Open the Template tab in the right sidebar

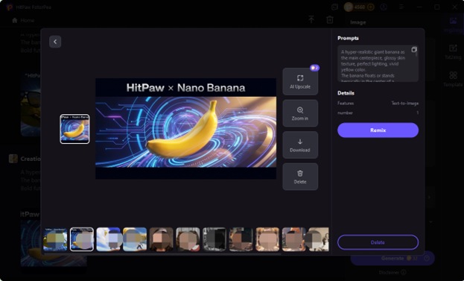453,79
